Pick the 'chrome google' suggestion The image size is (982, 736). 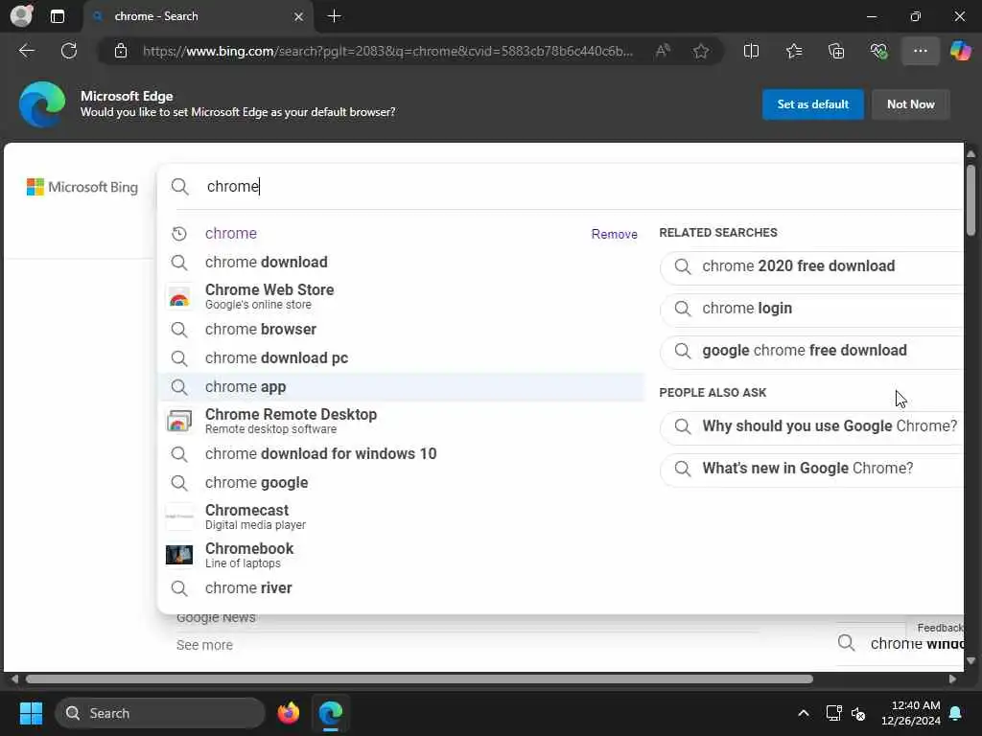point(400,483)
